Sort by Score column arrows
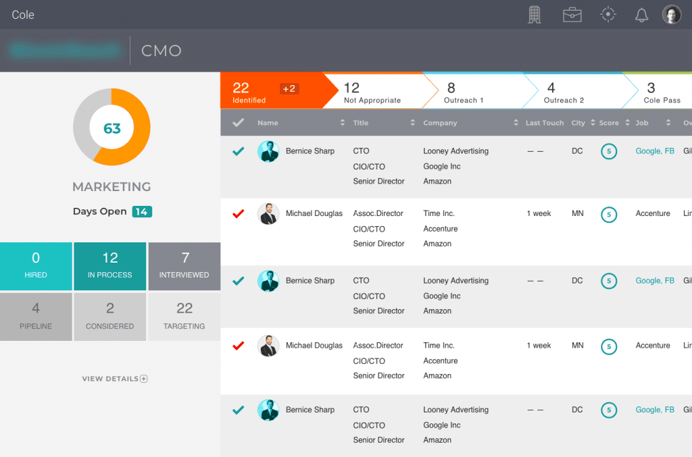Screen dimensions: 692x457 coord(627,122)
